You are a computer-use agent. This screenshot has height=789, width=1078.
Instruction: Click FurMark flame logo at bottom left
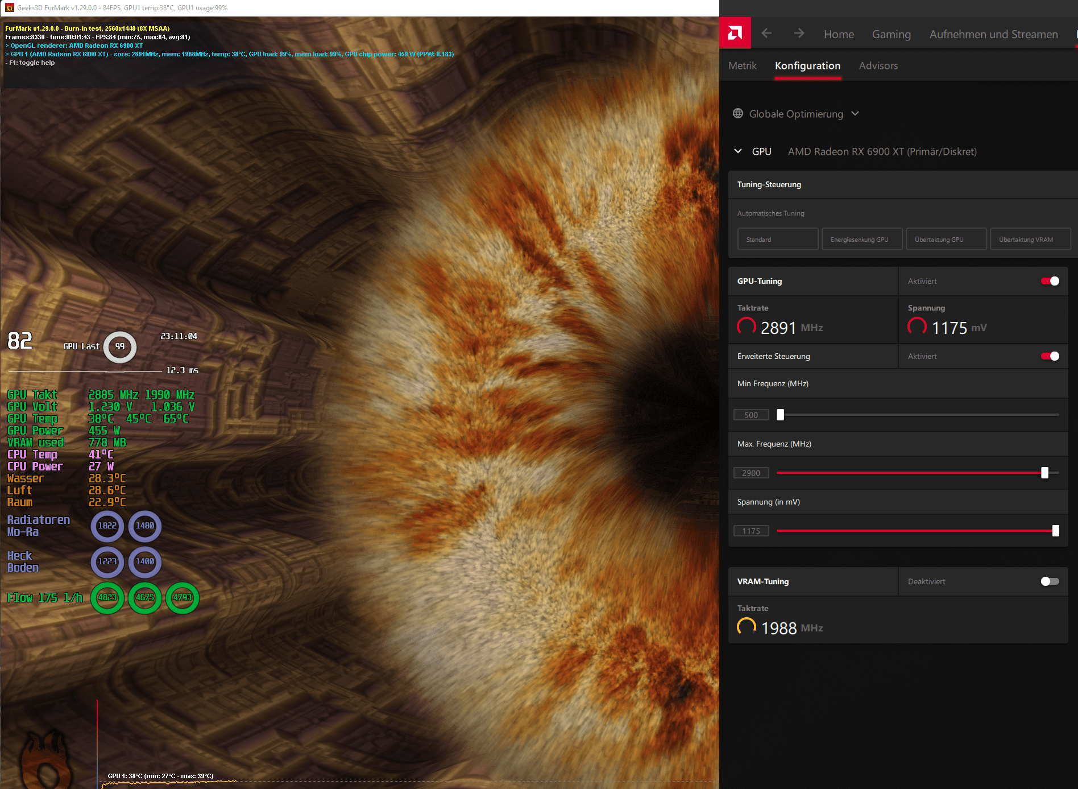47,760
